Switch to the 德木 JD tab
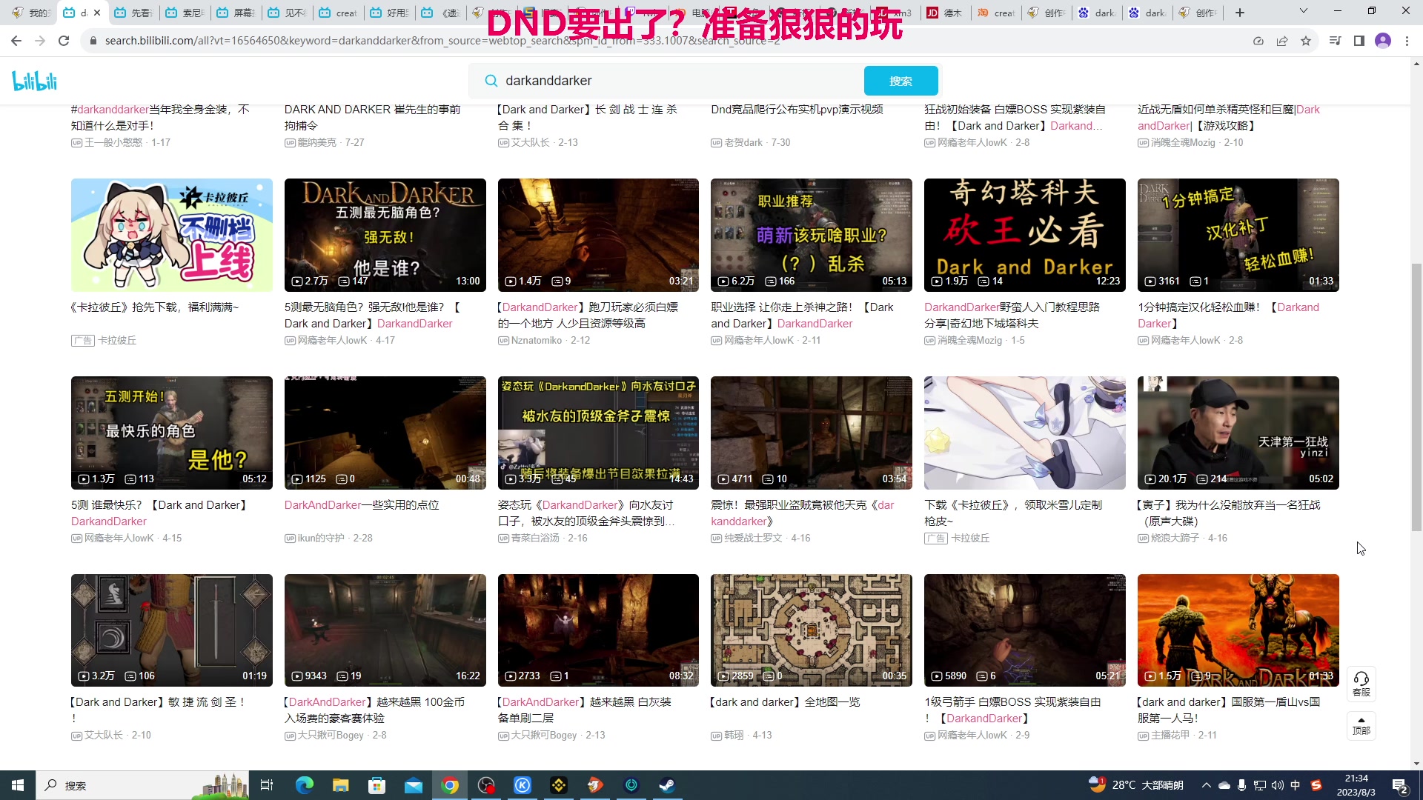 pyautogui.click(x=946, y=13)
